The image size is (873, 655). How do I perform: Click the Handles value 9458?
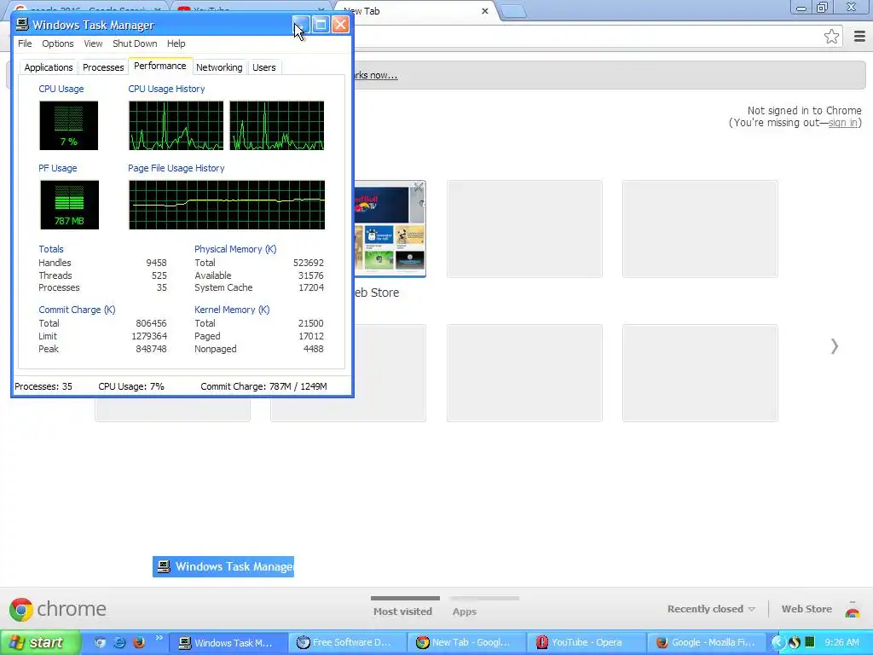pyautogui.click(x=156, y=263)
